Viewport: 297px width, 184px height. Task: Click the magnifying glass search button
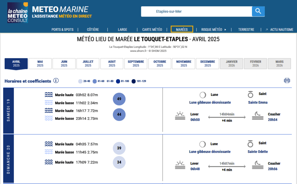pos(258,12)
